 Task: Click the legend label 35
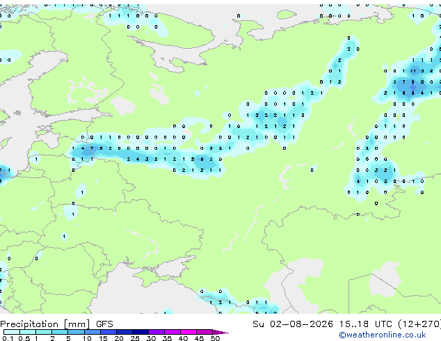pyautogui.click(x=167, y=338)
